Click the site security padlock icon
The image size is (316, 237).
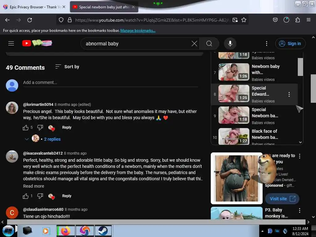pos(70,20)
